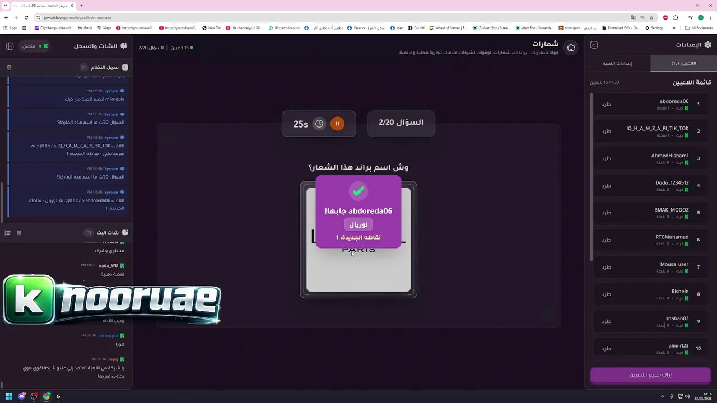Image resolution: width=717 pixels, height=403 pixels.
Task: Open the Chrome extensions puzzle icon
Action: click(676, 17)
